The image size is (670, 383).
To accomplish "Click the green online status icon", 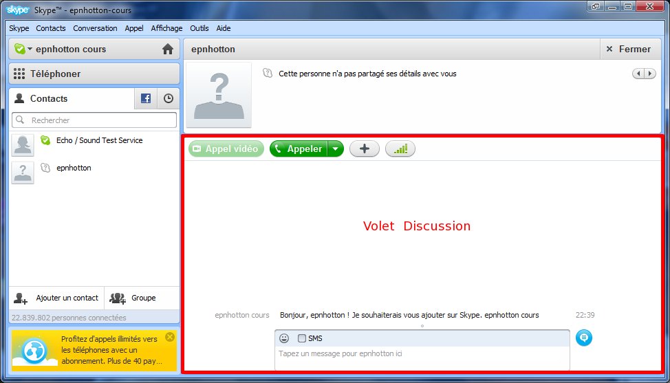I will pyautogui.click(x=20, y=49).
